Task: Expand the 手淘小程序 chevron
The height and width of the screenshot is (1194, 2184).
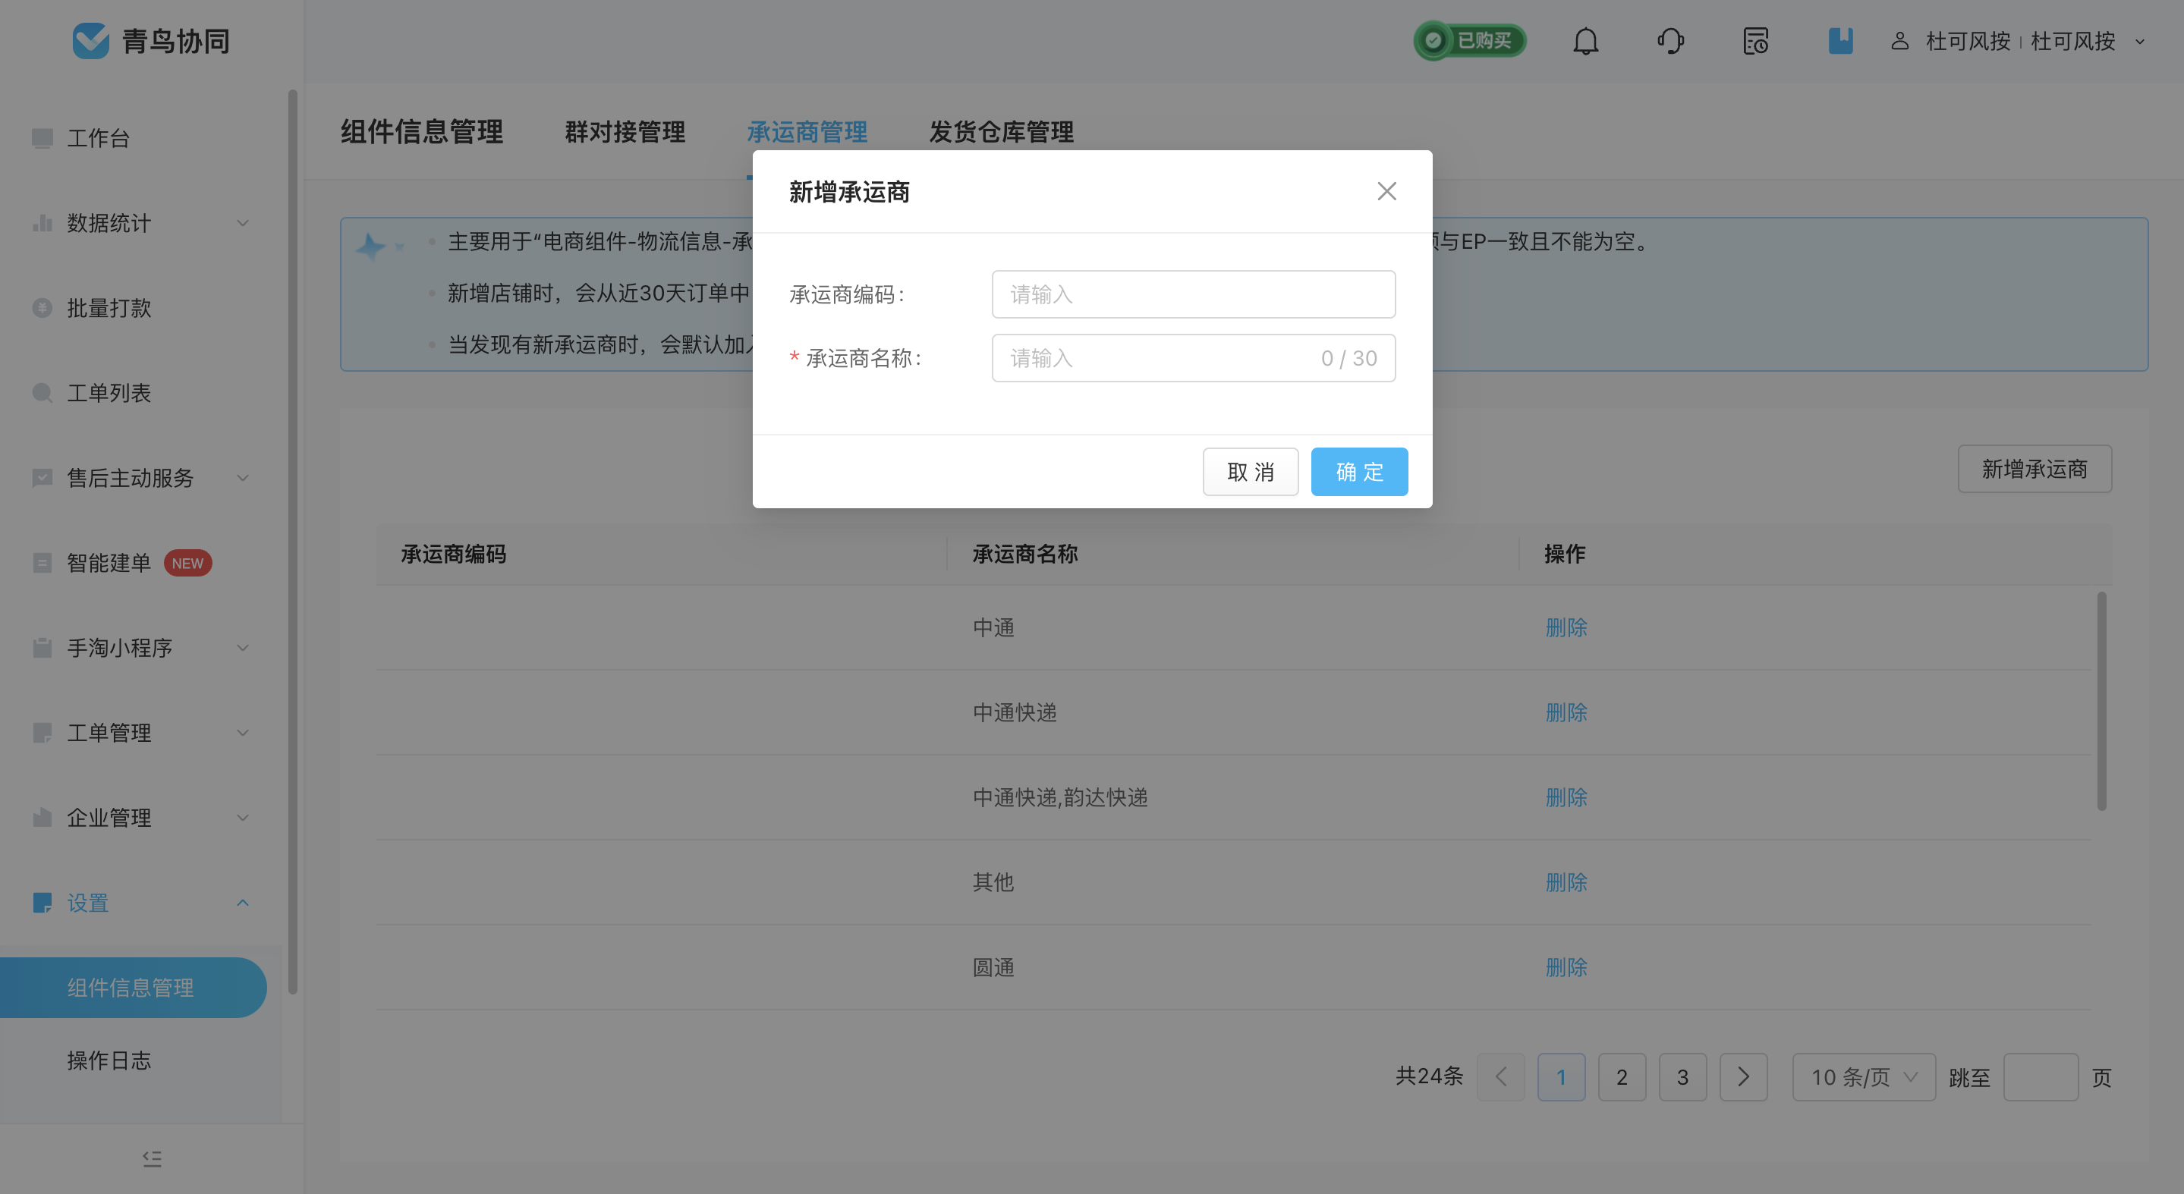Action: tap(243, 649)
